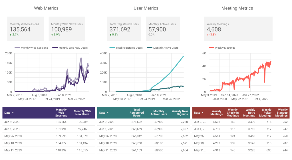292x160 pixels.
Task: Select 698 weekly poker meetings cell
Action: (x=269, y=150)
